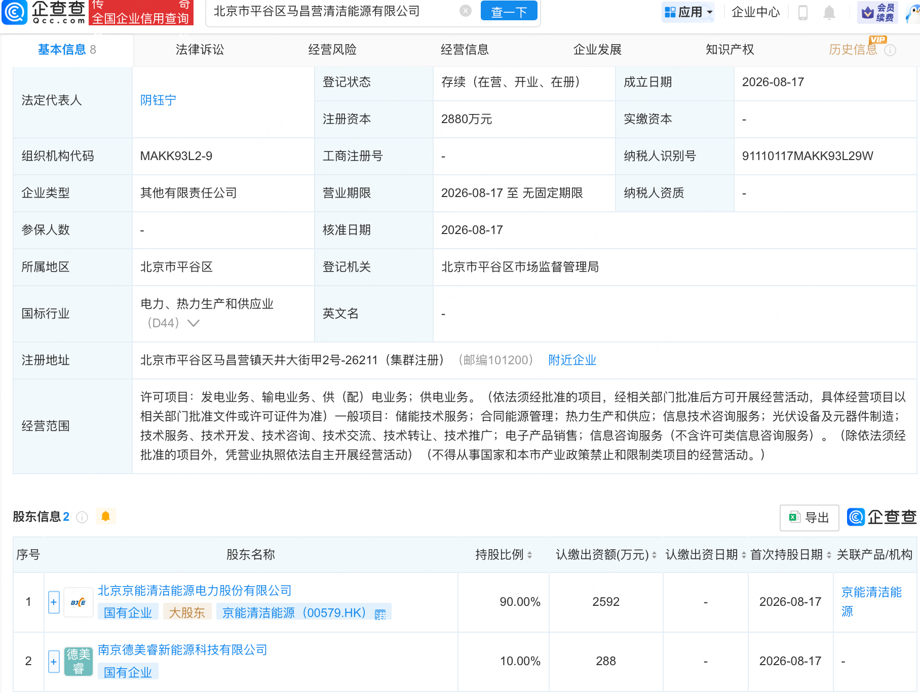
Task: Click the 2026-08-17 至 无固定期限 business term
Action: coord(512,193)
